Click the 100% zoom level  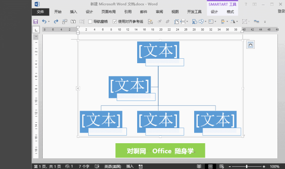pyautogui.click(x=274, y=166)
